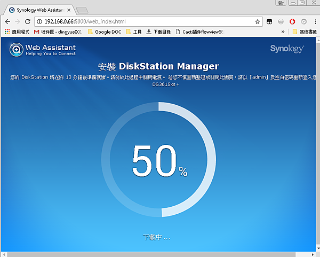Open a new tab with the blank tab button
The image size is (320, 257).
point(82,10)
